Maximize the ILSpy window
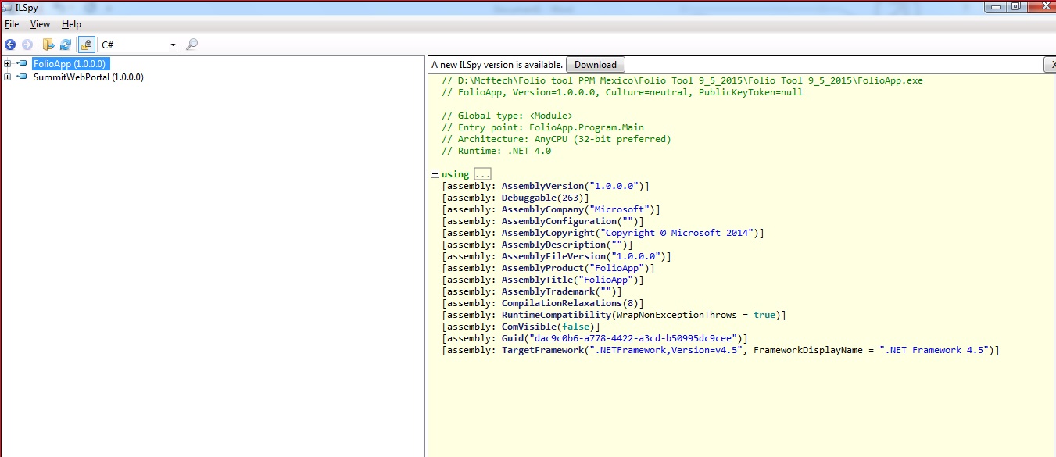The width and height of the screenshot is (1056, 457). point(1015,6)
